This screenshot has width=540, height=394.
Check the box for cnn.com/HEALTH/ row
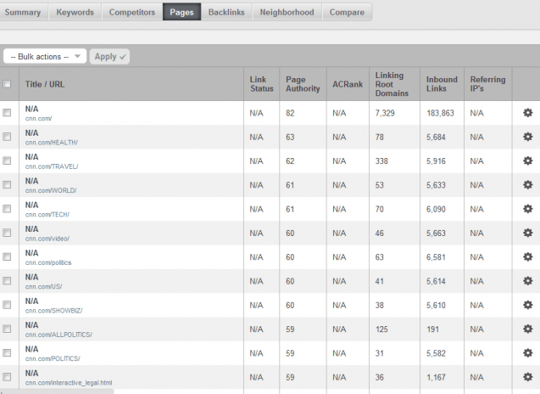pyautogui.click(x=7, y=137)
